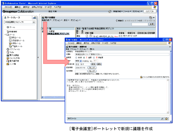Open オプション menu in the 議題作成 dialog
This screenshot has width=173, height=133.
(x=84, y=49)
